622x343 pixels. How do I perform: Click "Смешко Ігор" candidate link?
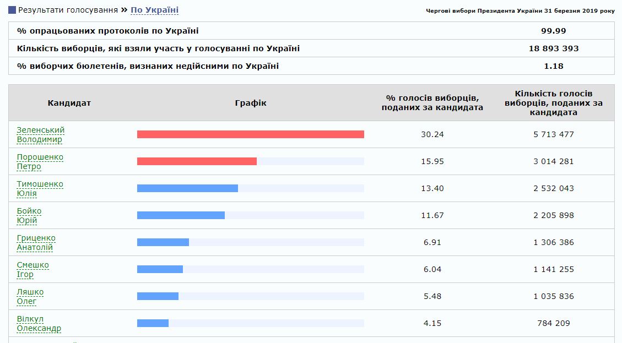click(x=32, y=269)
